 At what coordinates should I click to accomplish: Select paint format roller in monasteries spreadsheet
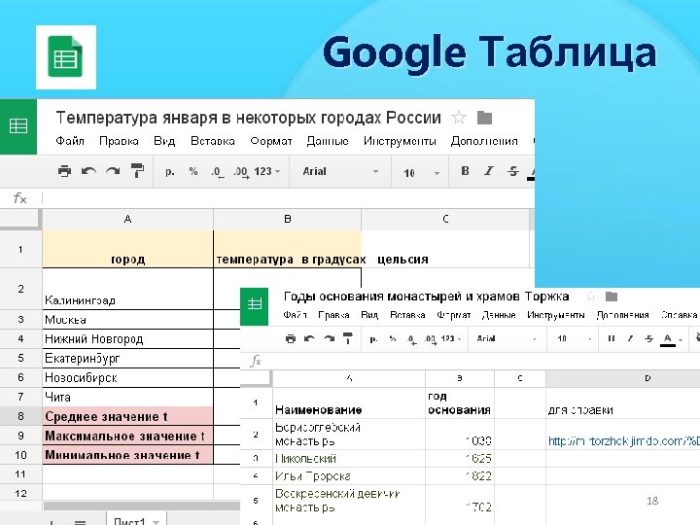tap(348, 338)
